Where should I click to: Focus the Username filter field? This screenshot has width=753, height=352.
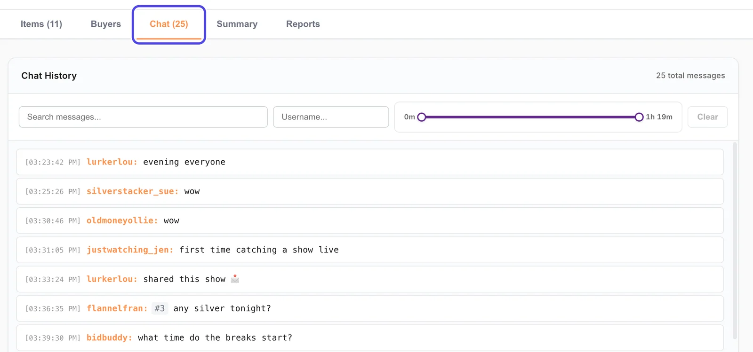331,117
